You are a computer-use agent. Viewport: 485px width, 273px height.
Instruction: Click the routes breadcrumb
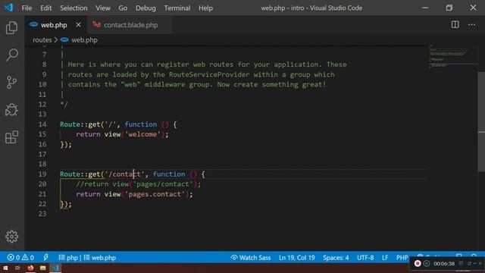click(x=42, y=40)
